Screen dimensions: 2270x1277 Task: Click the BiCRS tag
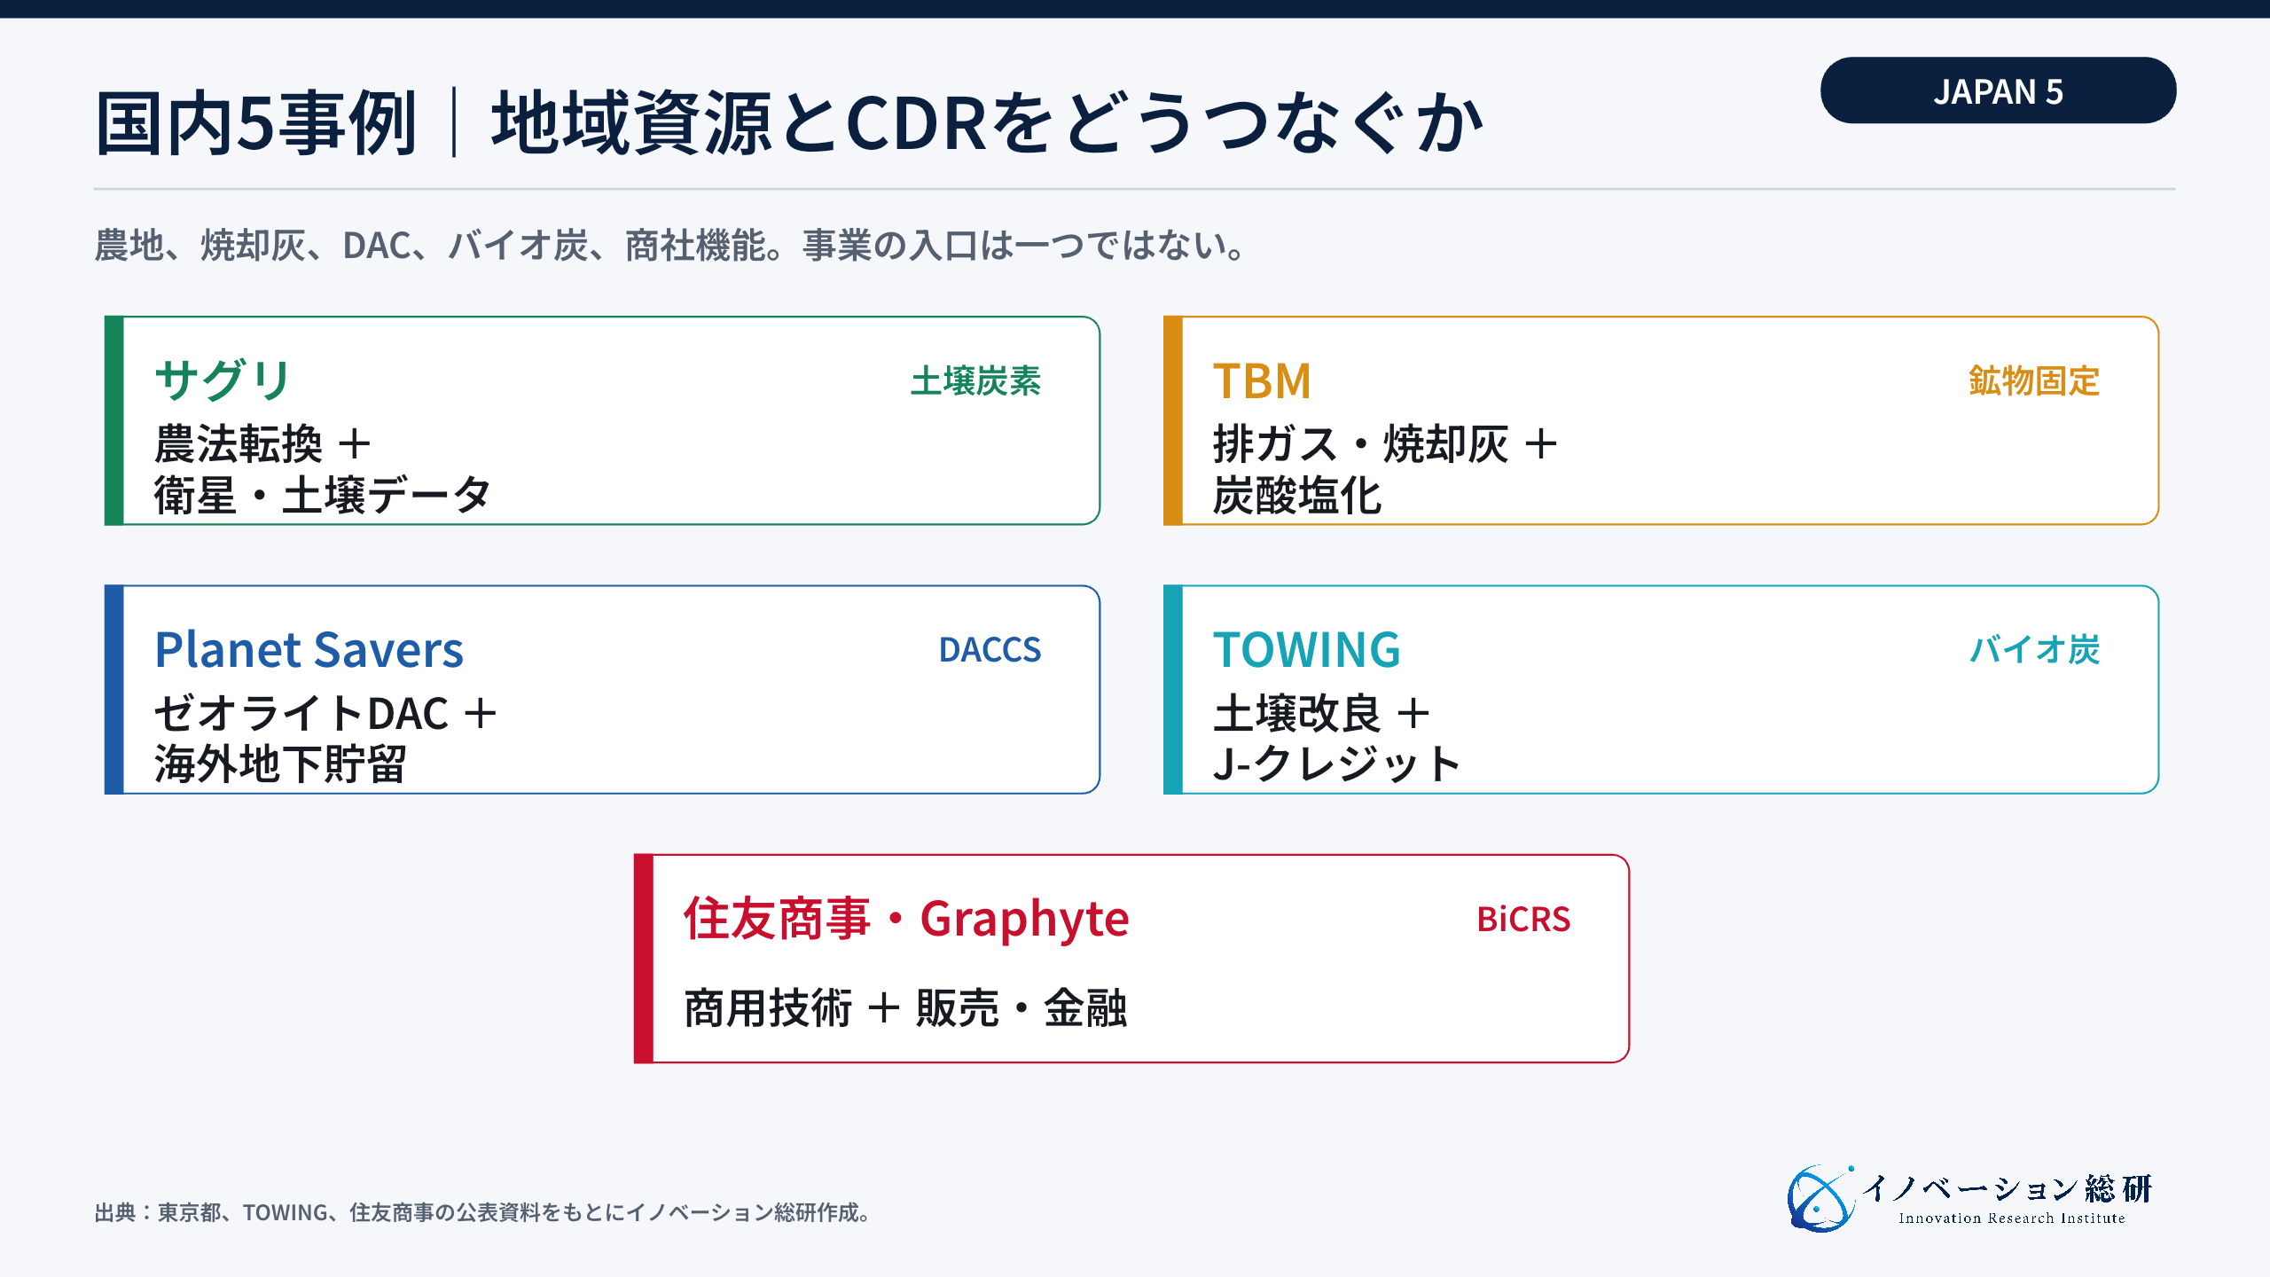tap(1523, 920)
